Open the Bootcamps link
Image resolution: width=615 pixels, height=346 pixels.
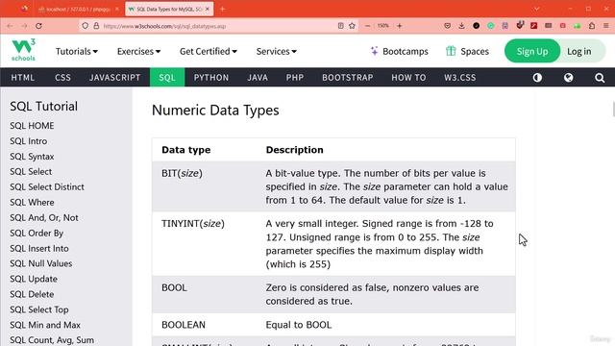(400, 51)
